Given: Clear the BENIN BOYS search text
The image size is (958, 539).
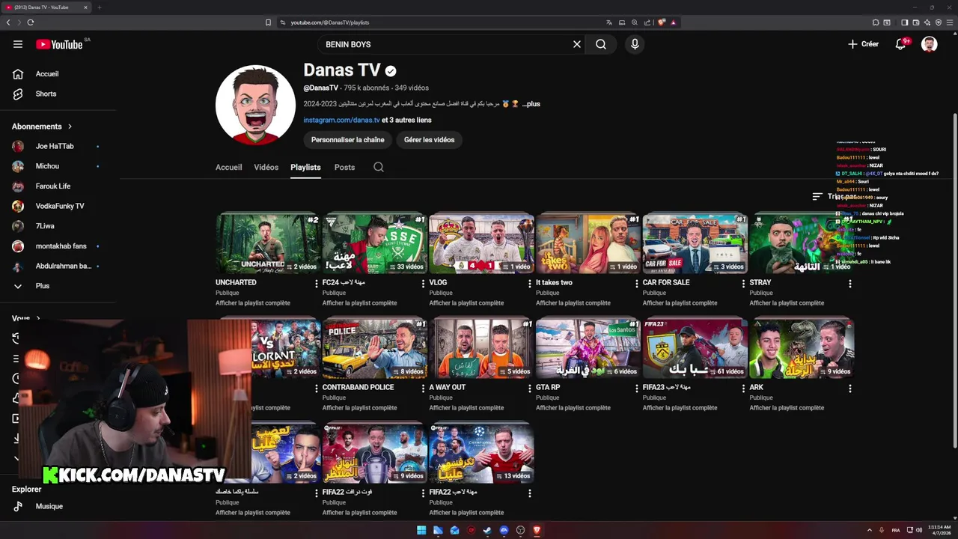Looking at the screenshot, I should (577, 44).
